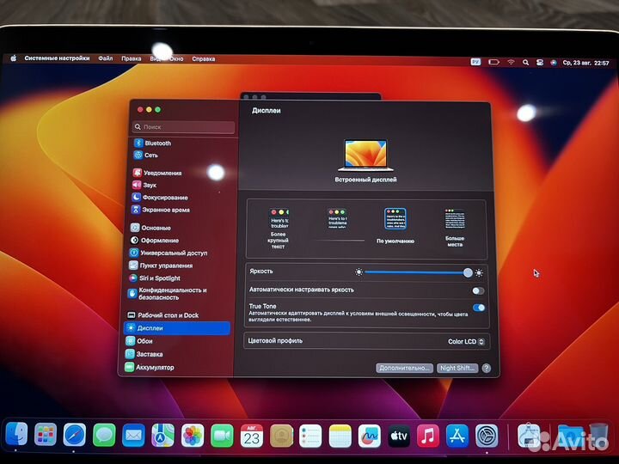Open the Справка menu
Screen dimensions: 619x464
pos(203,58)
